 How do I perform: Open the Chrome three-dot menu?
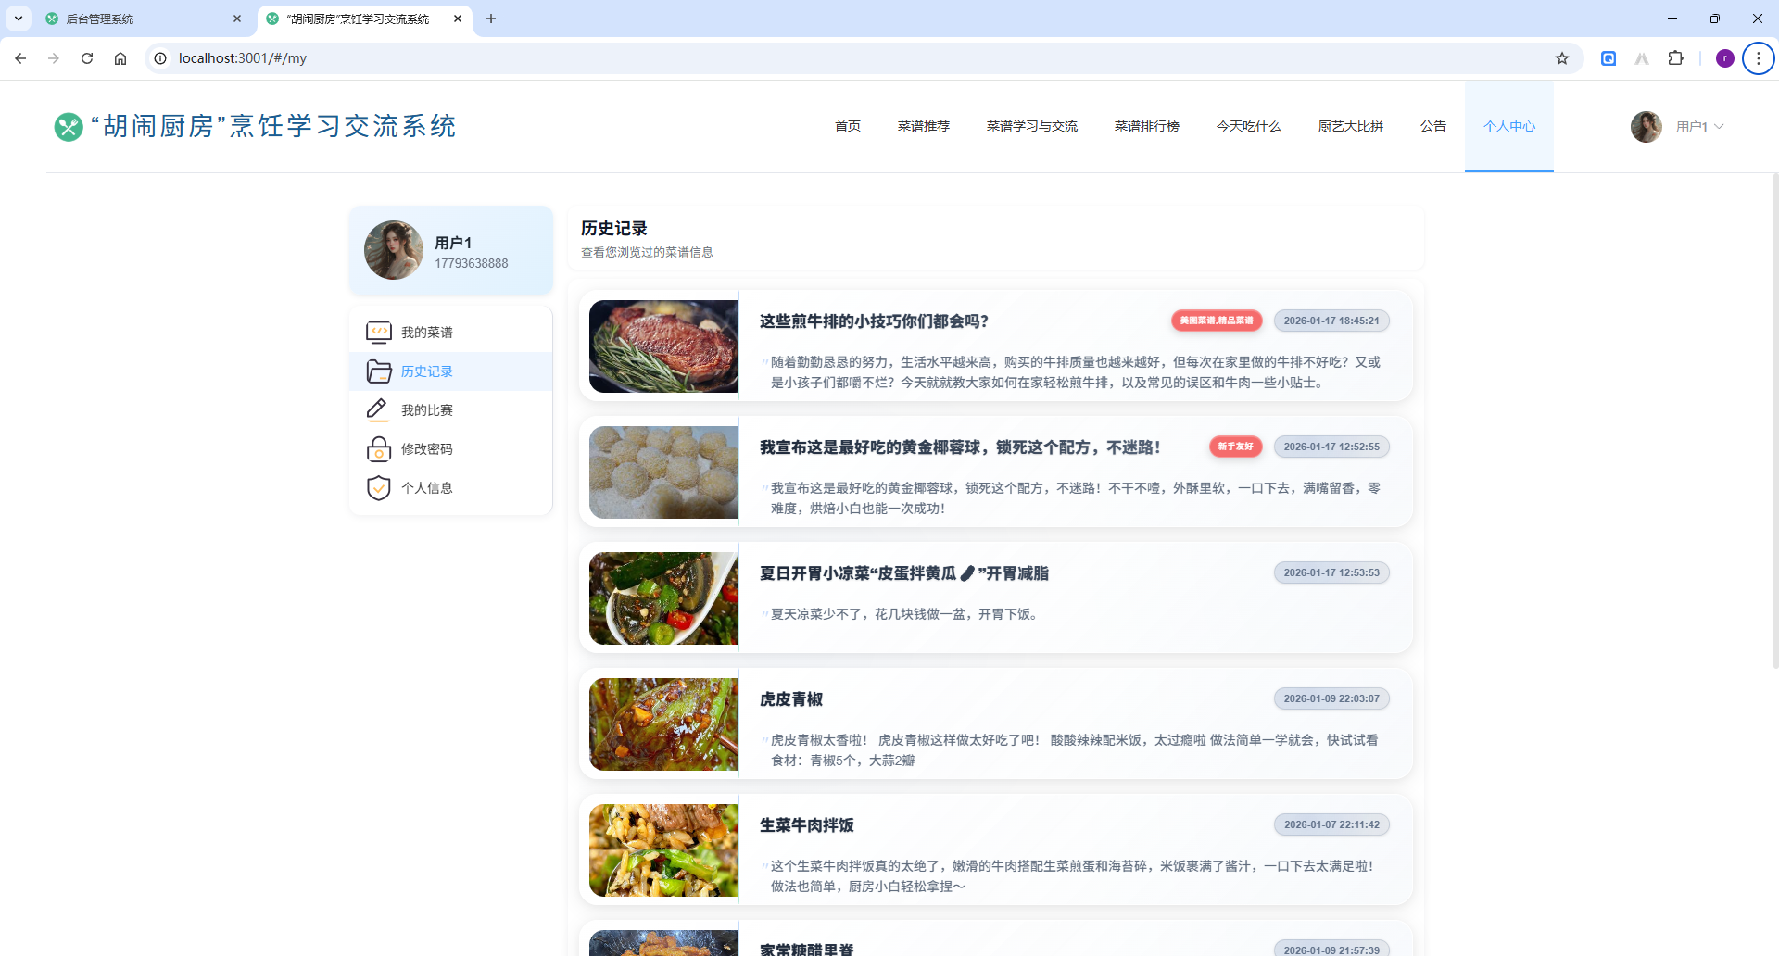click(x=1758, y=58)
